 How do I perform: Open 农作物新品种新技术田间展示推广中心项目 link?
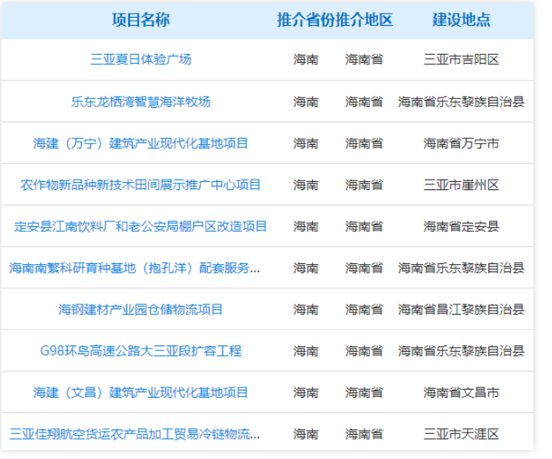[141, 184]
